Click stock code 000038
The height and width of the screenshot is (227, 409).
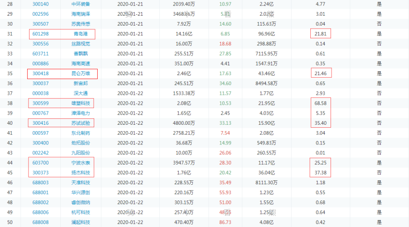pos(40,93)
